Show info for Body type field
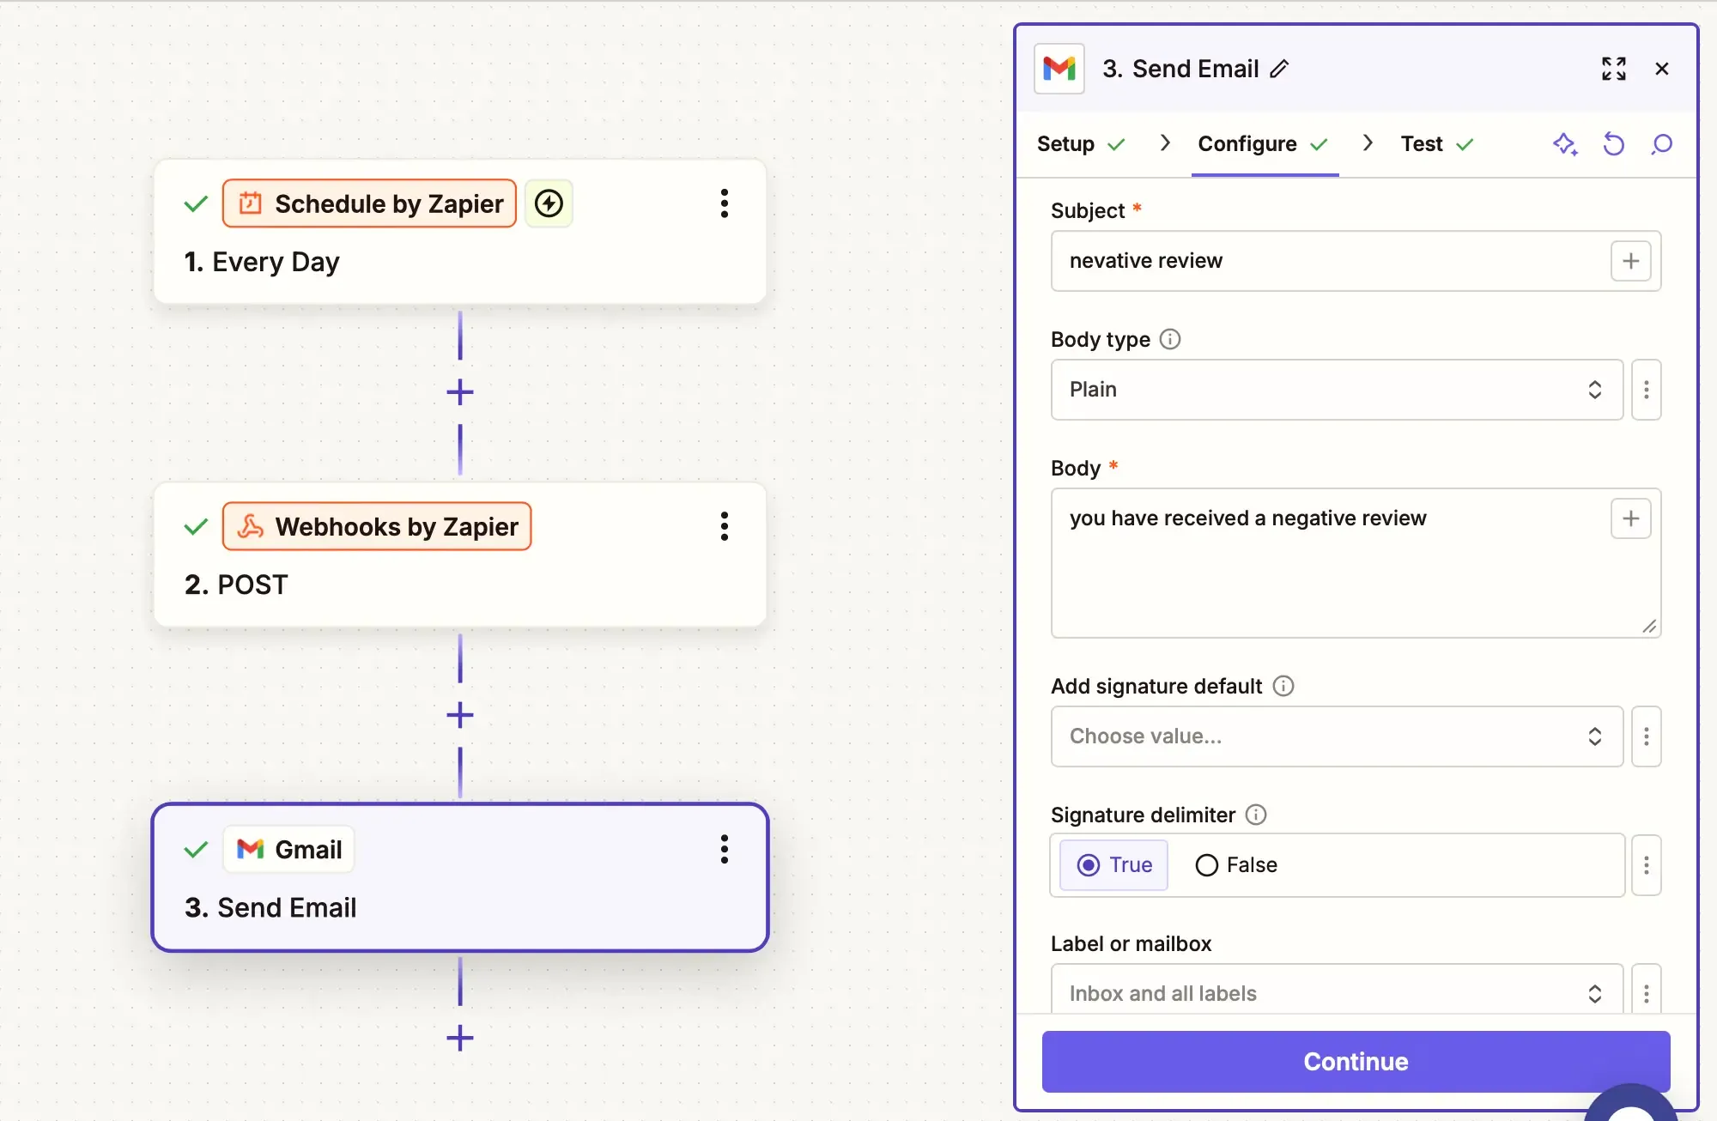 pyautogui.click(x=1170, y=339)
